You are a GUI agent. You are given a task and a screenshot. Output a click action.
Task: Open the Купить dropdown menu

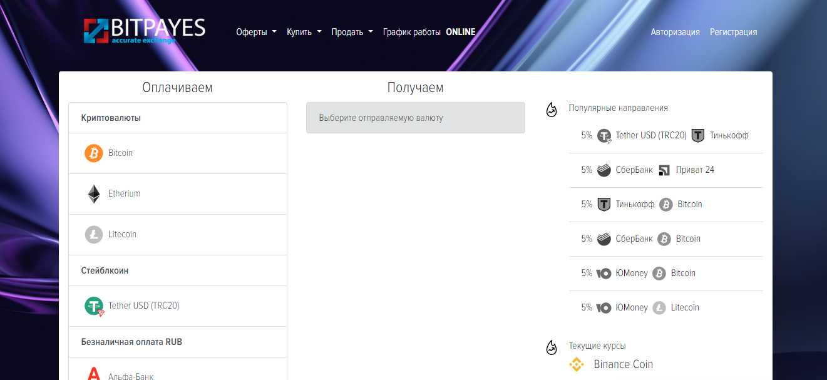point(304,32)
